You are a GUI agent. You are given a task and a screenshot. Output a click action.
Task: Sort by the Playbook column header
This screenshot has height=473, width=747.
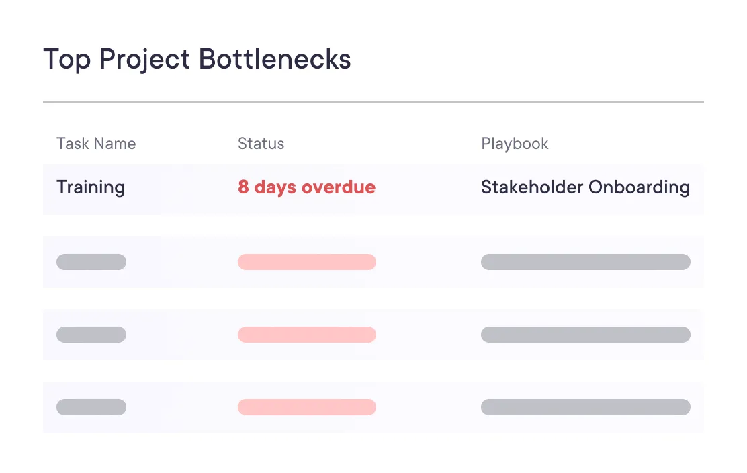pos(515,144)
